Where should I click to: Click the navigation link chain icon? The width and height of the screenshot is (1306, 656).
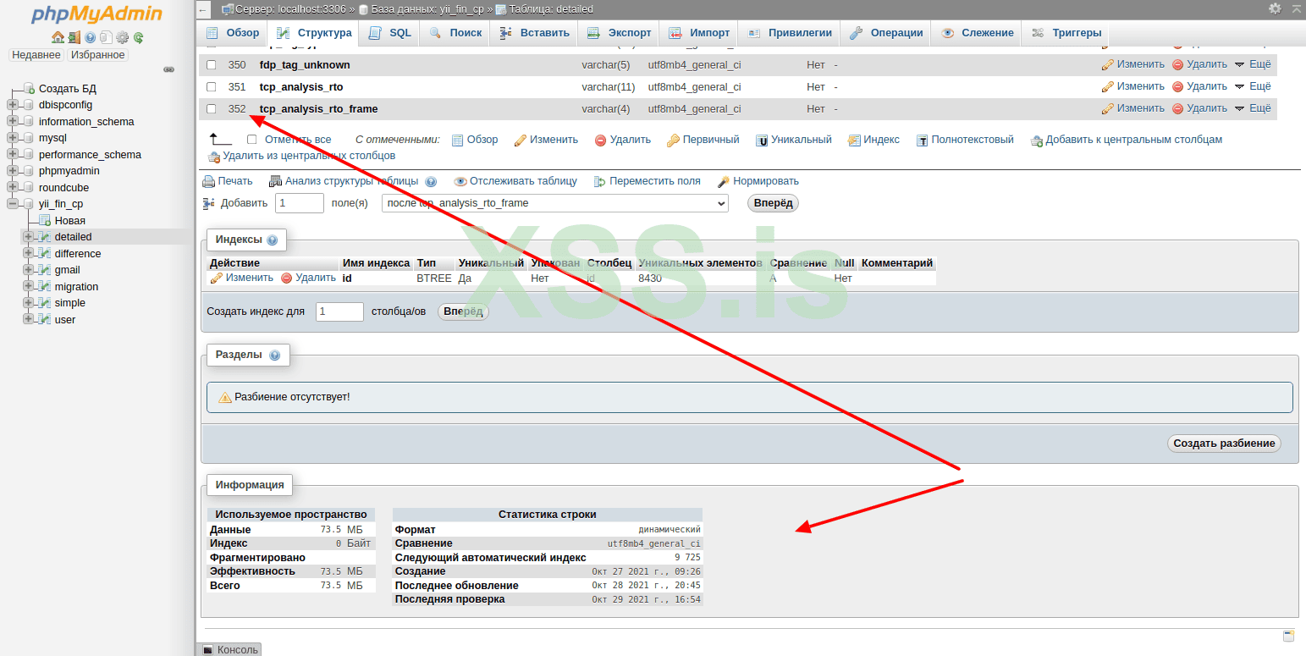click(168, 69)
